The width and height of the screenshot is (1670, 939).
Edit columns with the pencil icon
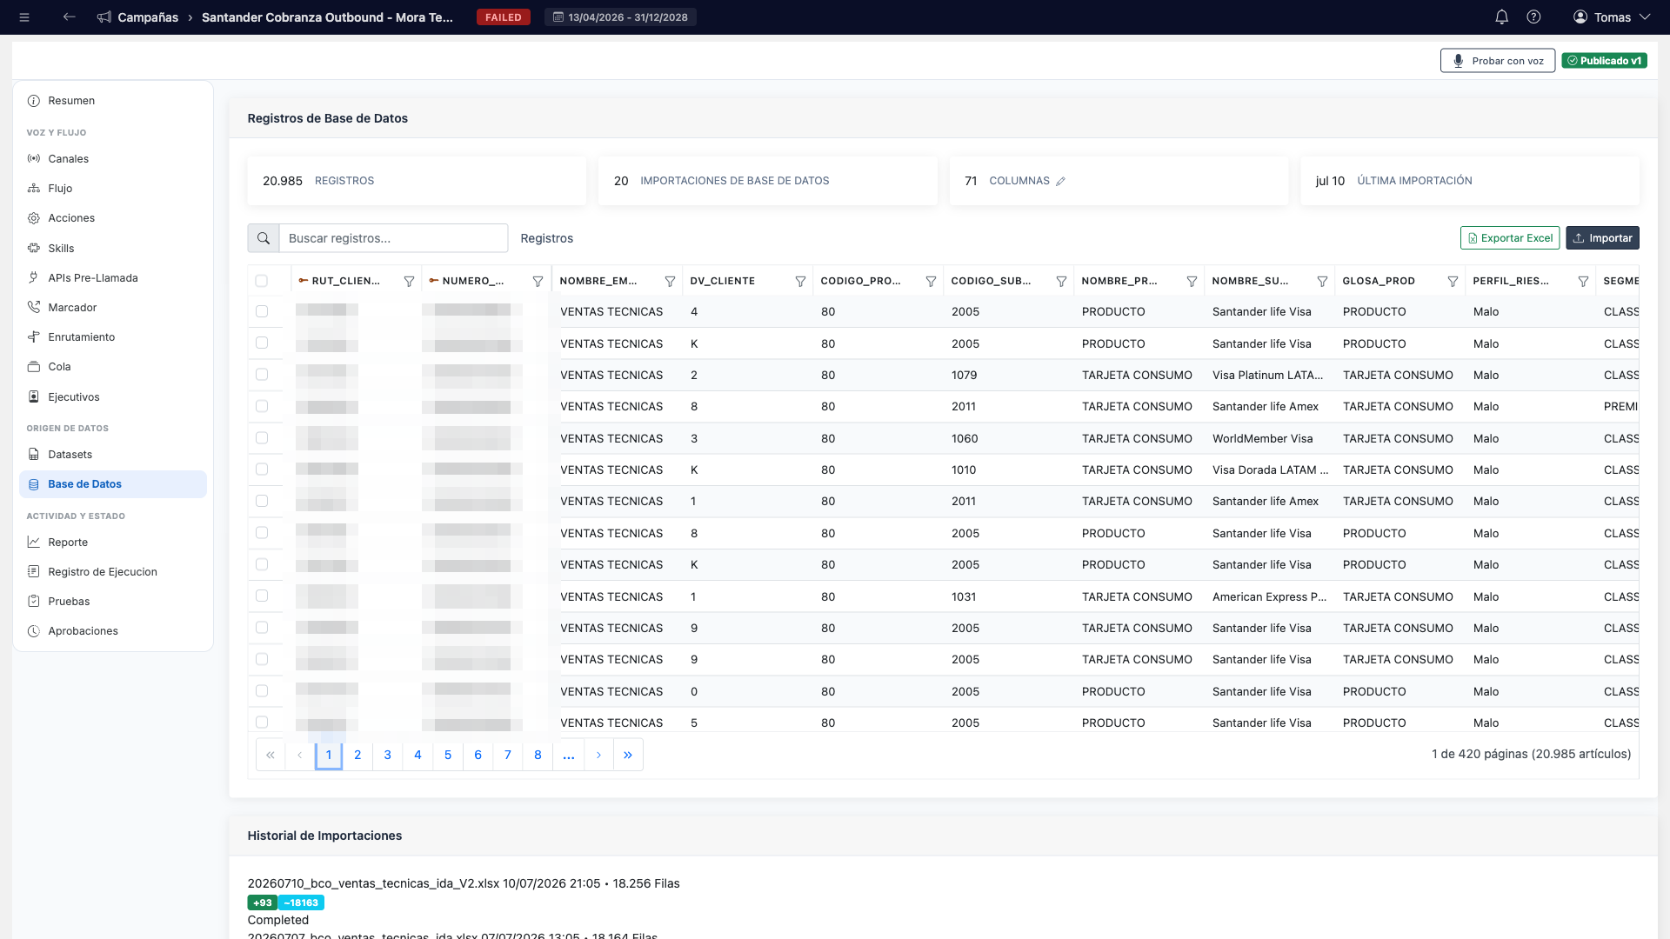click(x=1060, y=182)
